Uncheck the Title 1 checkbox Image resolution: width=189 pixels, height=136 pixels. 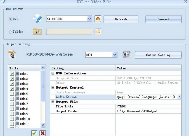click(x=12, y=74)
